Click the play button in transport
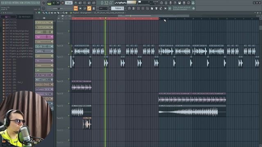This screenshot has width=262, height=147. [x=54, y=3]
